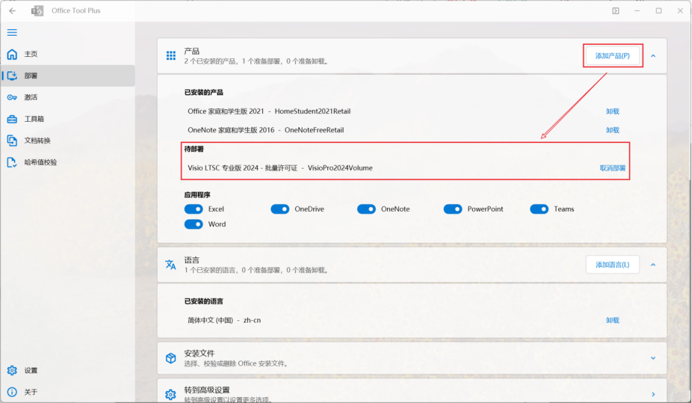Toggle the PowerPoint application switch
Screen dimensions: 692x403
tap(453, 209)
